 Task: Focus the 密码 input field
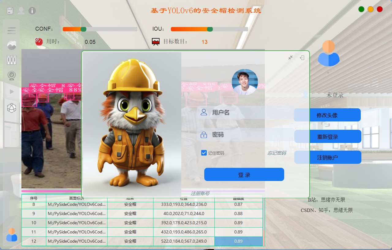click(246, 134)
